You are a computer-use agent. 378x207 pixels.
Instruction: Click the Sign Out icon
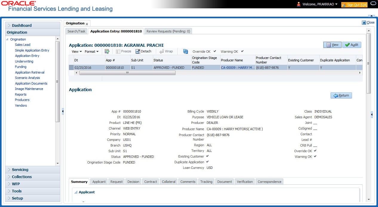(344, 4)
